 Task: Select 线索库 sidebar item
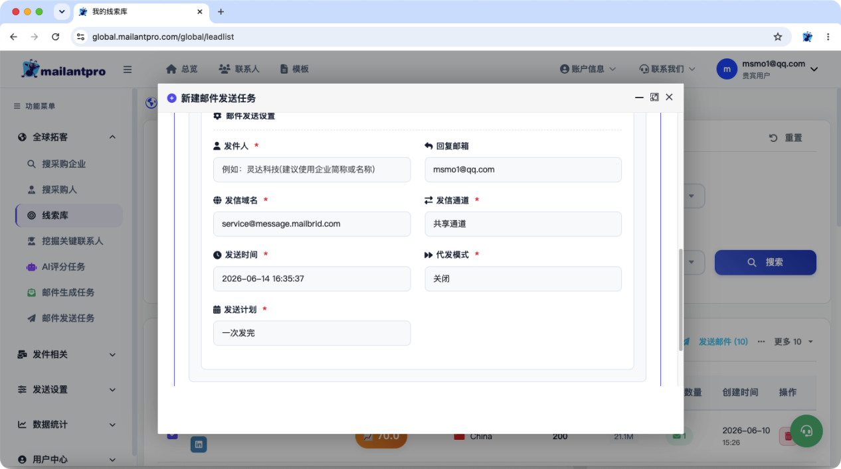(69, 216)
